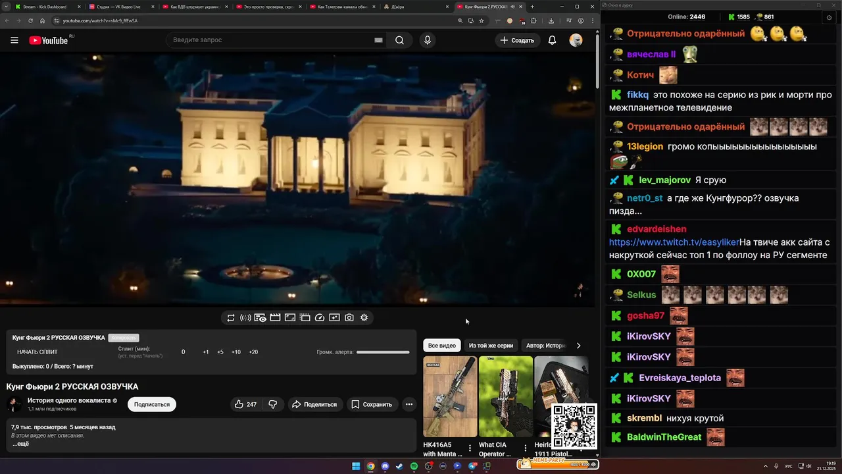Viewport: 842px width, 474px height.
Task: Open channel История одного вокалиста
Action: 69,400
